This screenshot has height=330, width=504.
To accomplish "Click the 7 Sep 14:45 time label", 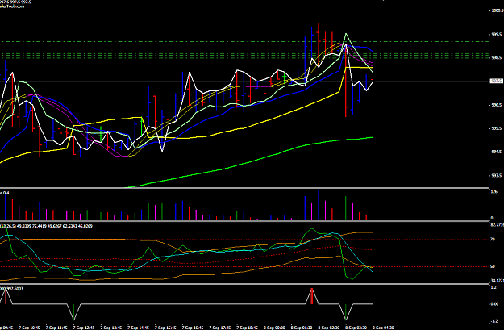I will [139, 328].
